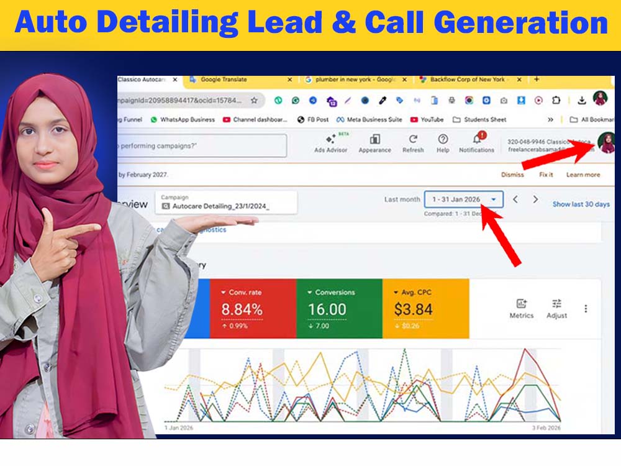
Task: Go to the previous date range
Action: point(515,199)
